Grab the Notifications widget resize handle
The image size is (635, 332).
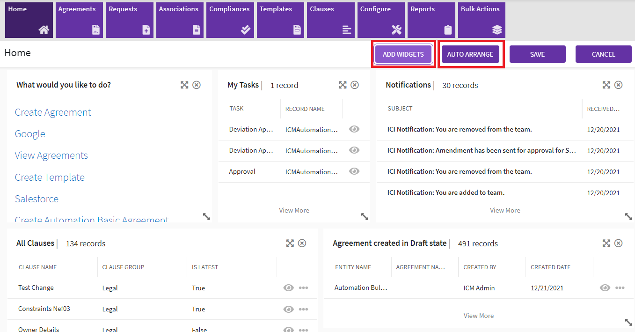[628, 216]
